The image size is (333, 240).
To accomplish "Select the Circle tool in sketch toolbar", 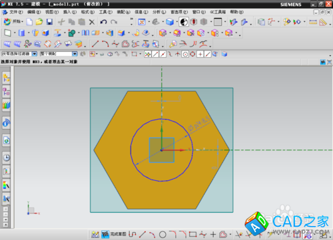I will point(163,234).
